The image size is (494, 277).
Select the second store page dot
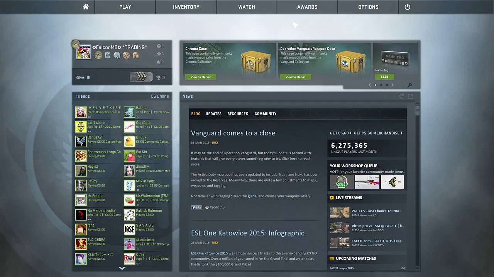coord(381,85)
